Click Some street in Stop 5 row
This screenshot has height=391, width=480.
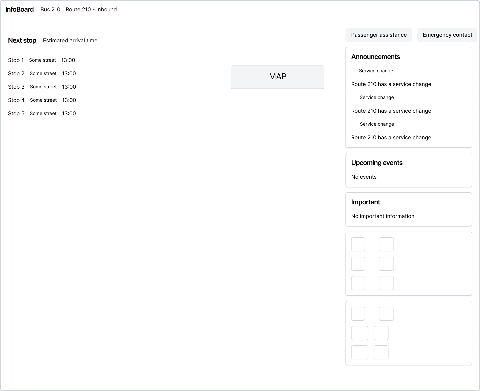tap(43, 113)
